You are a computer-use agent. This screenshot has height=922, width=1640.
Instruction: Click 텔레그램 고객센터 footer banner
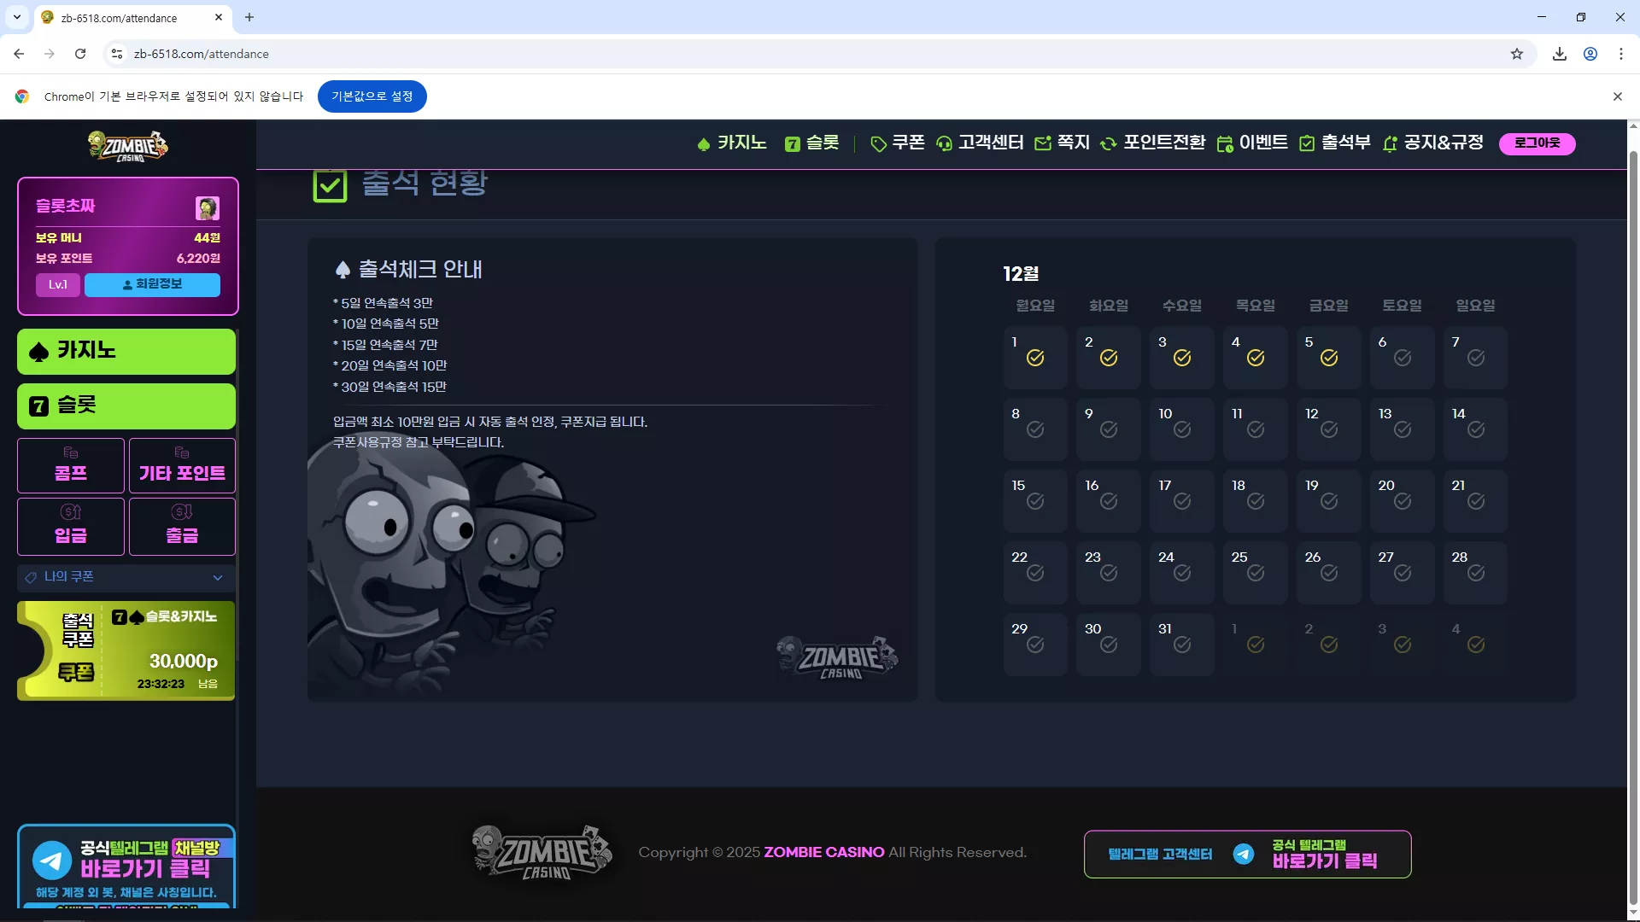pos(1247,854)
